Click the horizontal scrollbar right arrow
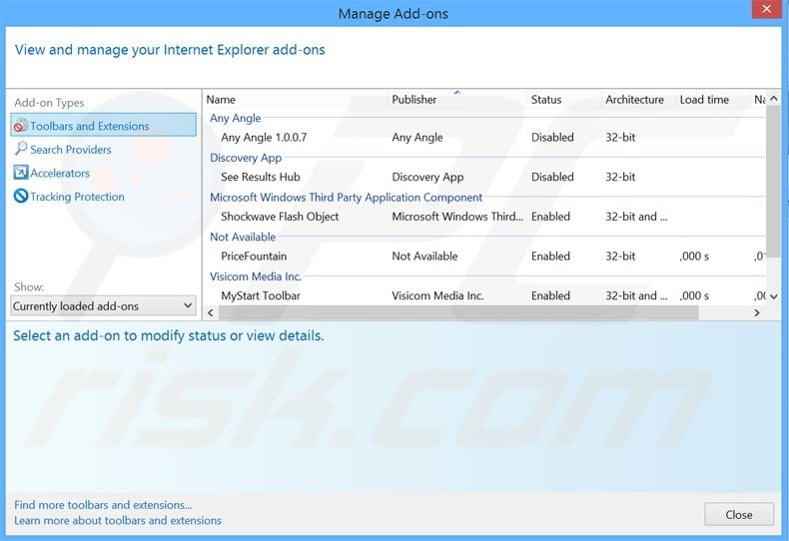Image resolution: width=789 pixels, height=541 pixels. [x=757, y=312]
